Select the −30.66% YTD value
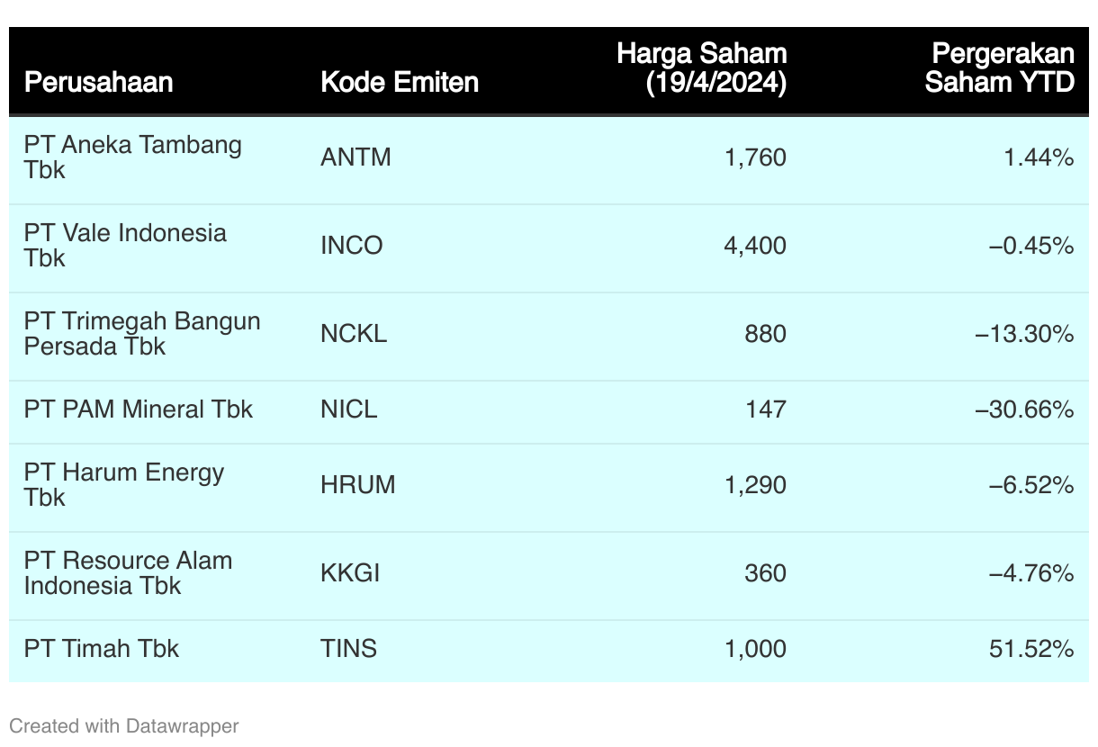Image resolution: width=1098 pixels, height=747 pixels. tap(1024, 409)
